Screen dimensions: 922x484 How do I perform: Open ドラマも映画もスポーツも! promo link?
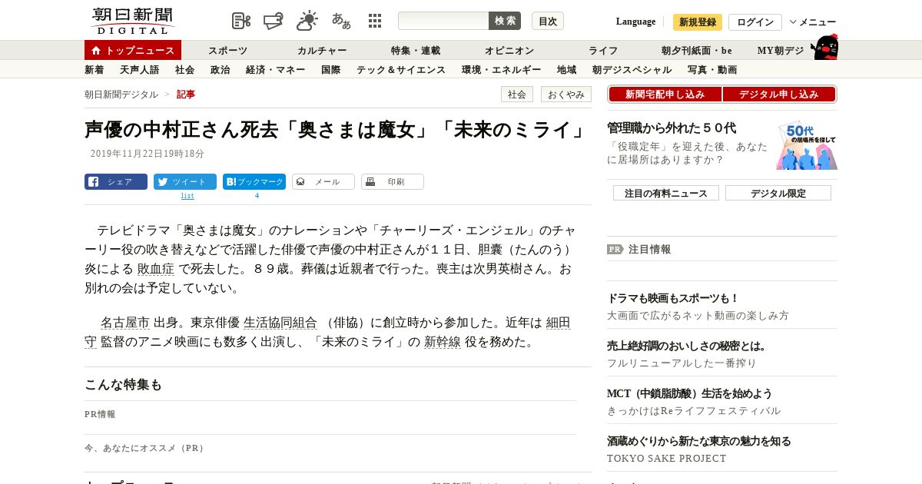tap(673, 298)
